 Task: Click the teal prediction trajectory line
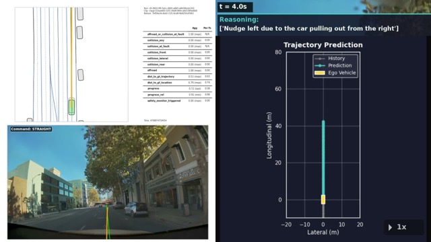click(323, 158)
